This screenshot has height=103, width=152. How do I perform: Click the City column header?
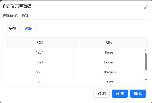click(109, 43)
